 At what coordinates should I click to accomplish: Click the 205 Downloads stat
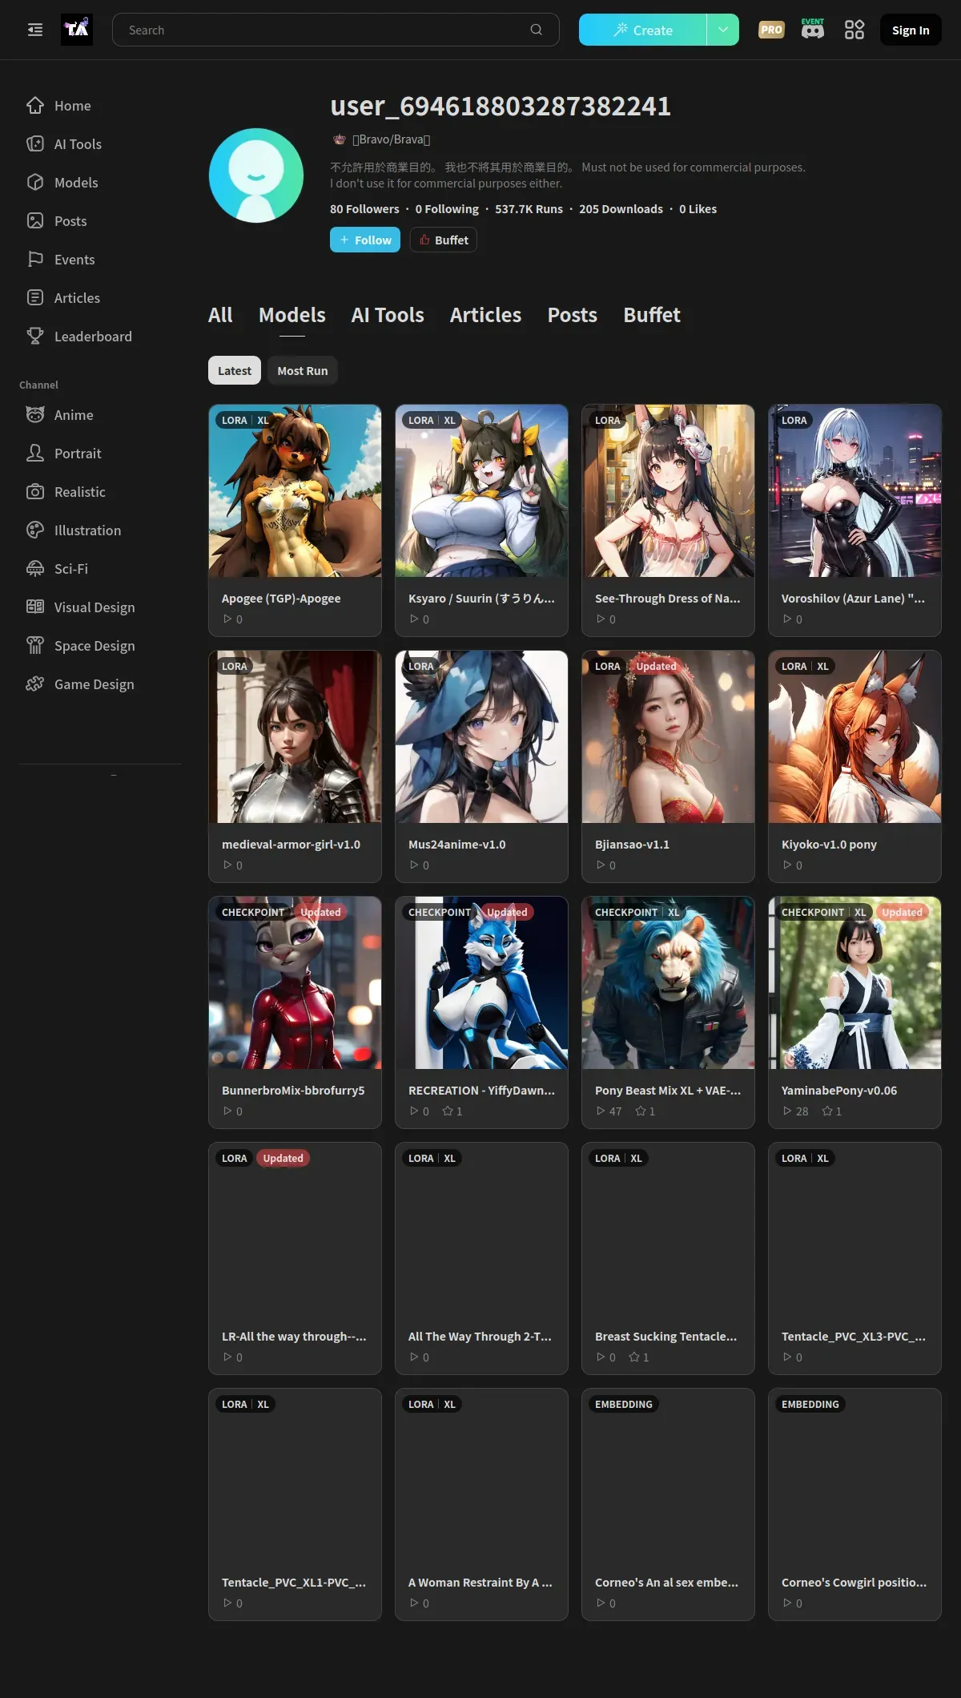(621, 208)
